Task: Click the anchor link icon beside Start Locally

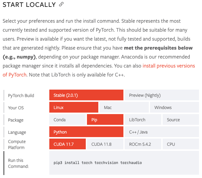Action: [61, 4]
